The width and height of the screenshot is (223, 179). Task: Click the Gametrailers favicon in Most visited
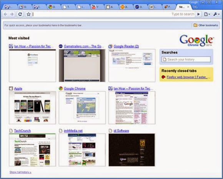(x=61, y=46)
